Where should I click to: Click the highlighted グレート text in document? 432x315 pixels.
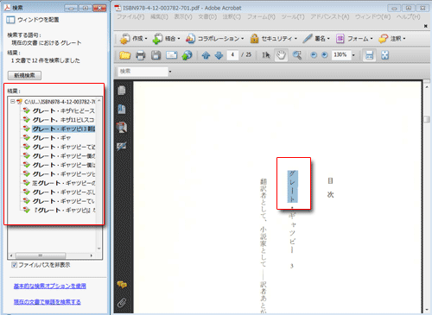292,186
